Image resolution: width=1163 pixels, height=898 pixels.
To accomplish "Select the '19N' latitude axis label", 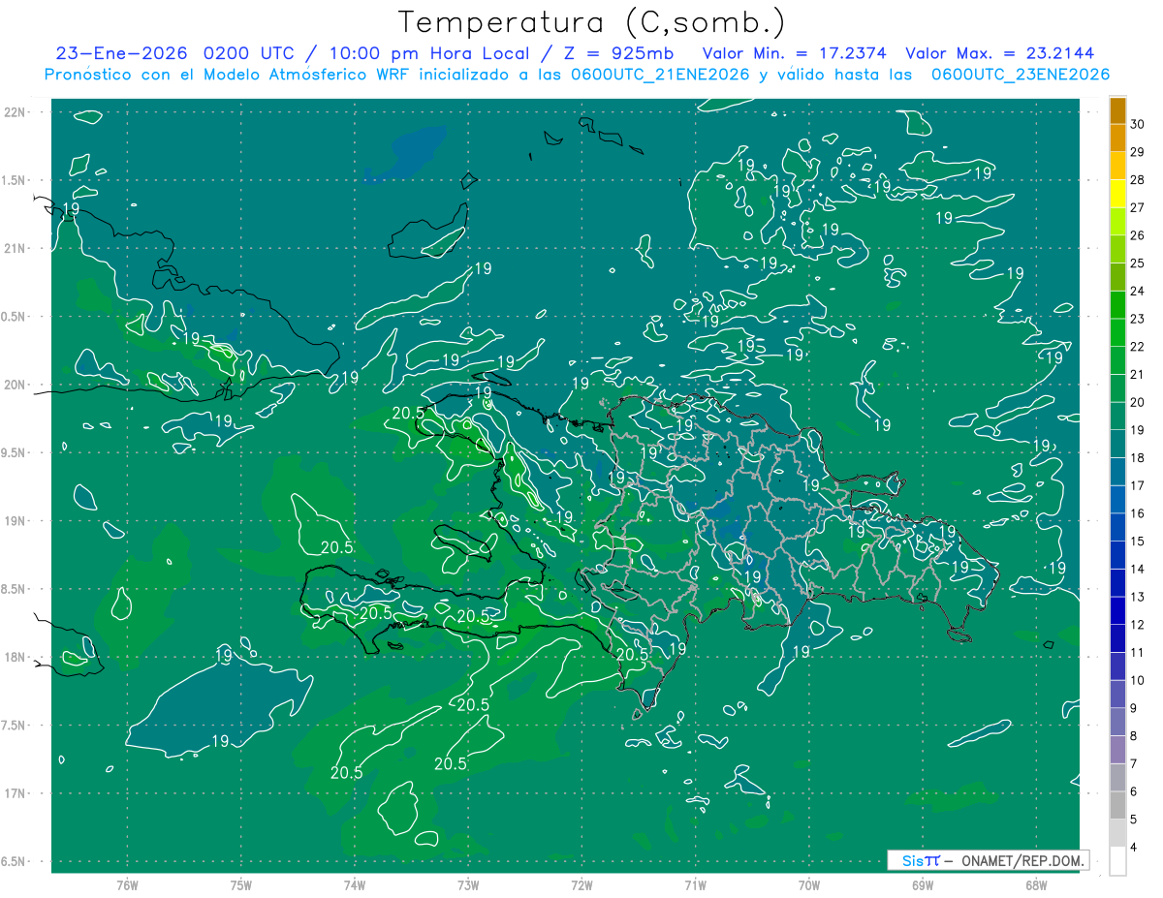I will [x=16, y=521].
